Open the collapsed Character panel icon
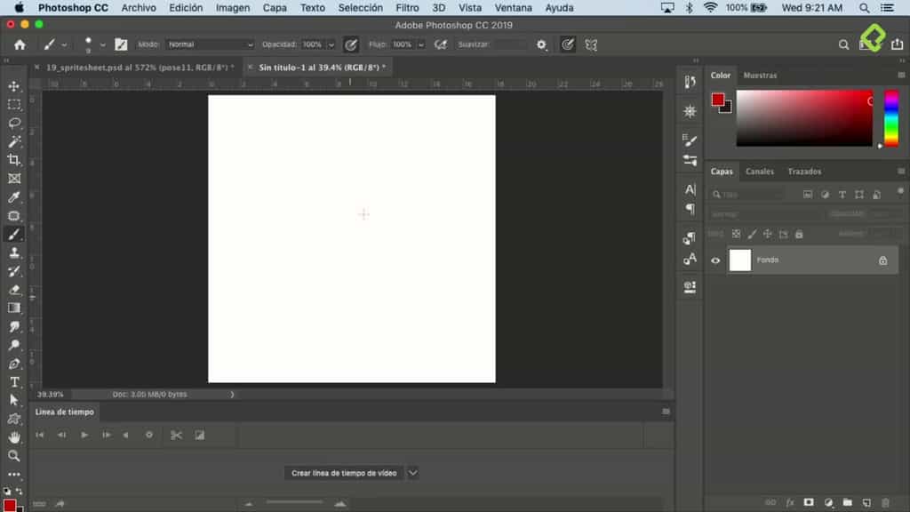 click(x=690, y=189)
